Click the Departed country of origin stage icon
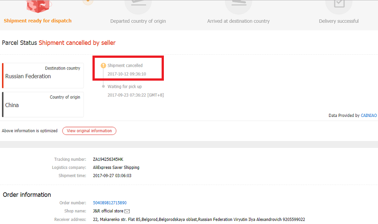 [138, 7]
